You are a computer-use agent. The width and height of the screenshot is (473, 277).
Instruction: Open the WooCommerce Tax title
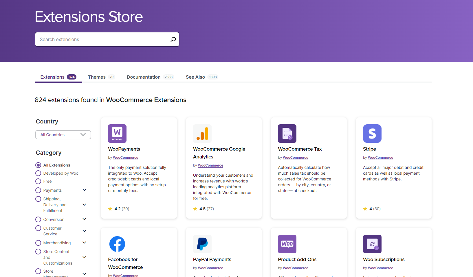pos(300,149)
